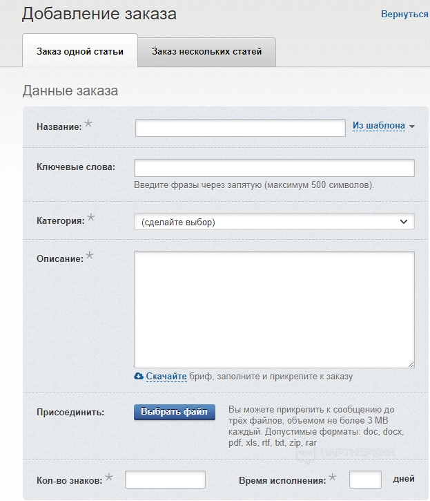This screenshot has height=501, width=430.
Task: Click inside the Описание text area
Action: [x=274, y=309]
